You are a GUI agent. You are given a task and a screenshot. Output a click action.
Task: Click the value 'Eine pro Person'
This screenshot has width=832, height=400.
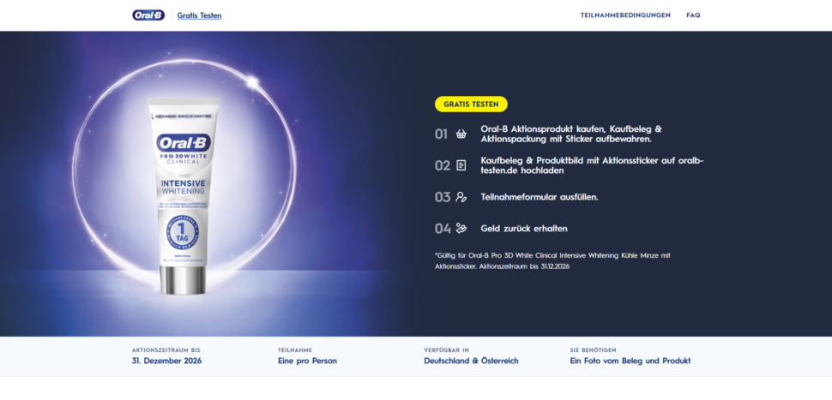tap(307, 361)
